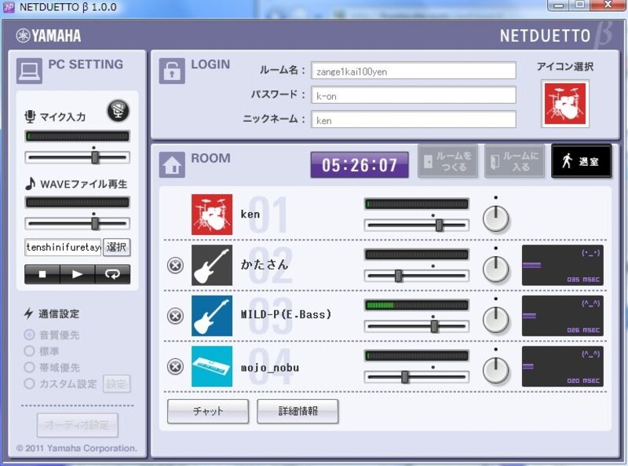Click the drum icon under アイコン選択

click(567, 103)
